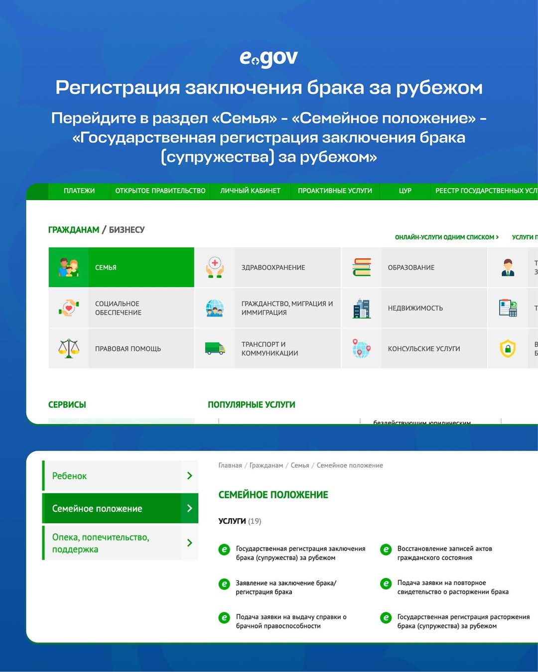
Task: Click the Правовая помощь scales icon
Action: pyautogui.click(x=69, y=348)
